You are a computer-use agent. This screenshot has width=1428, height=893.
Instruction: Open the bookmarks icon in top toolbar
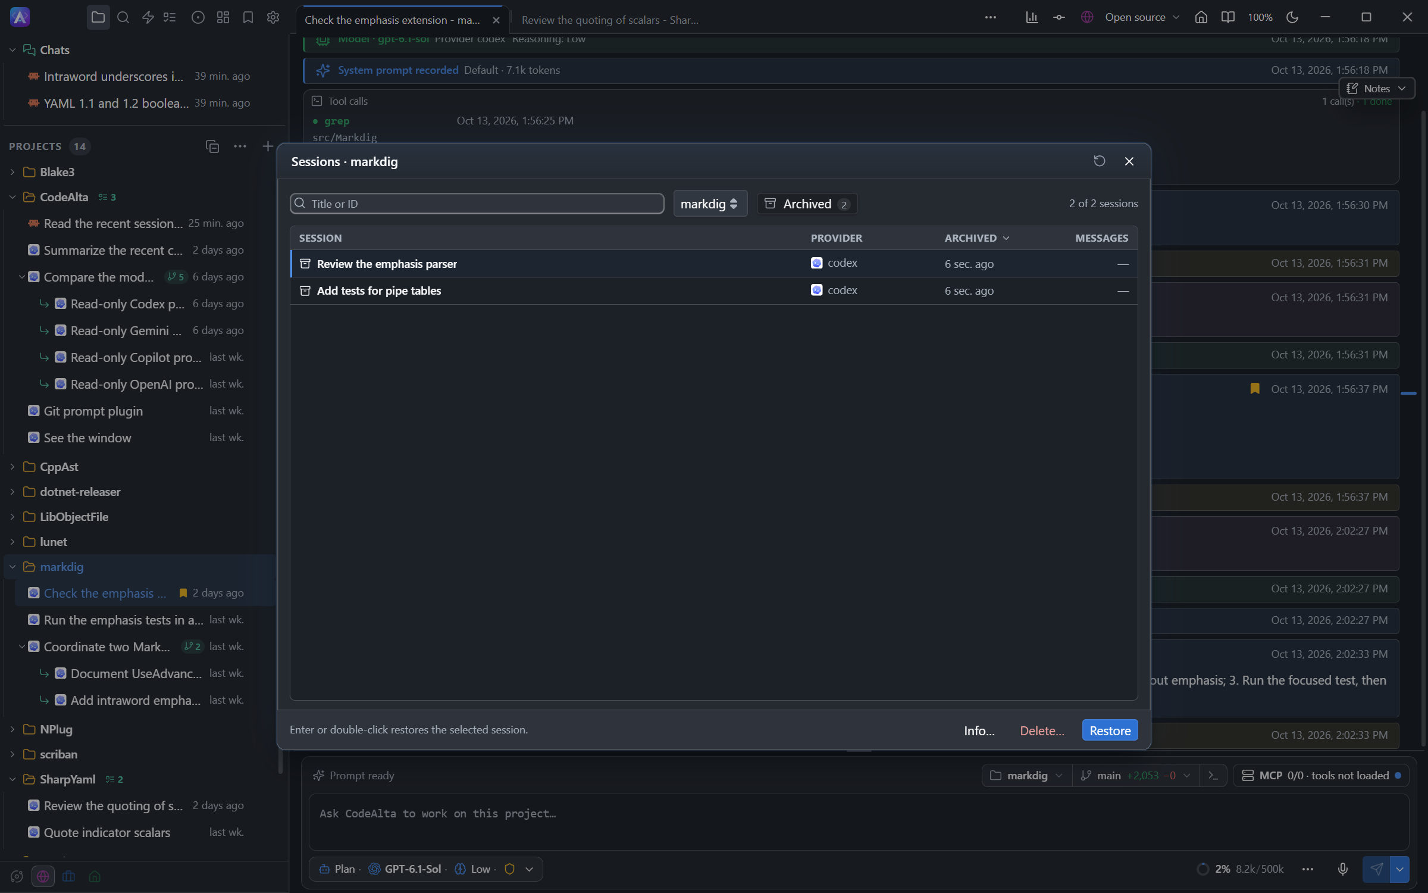[x=248, y=17]
